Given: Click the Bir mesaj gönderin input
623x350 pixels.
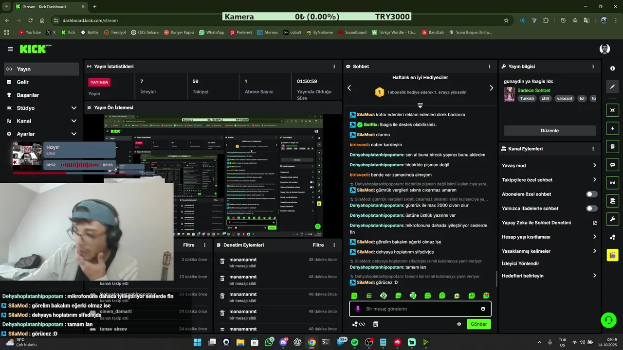Looking at the screenshot, I should click(420, 309).
